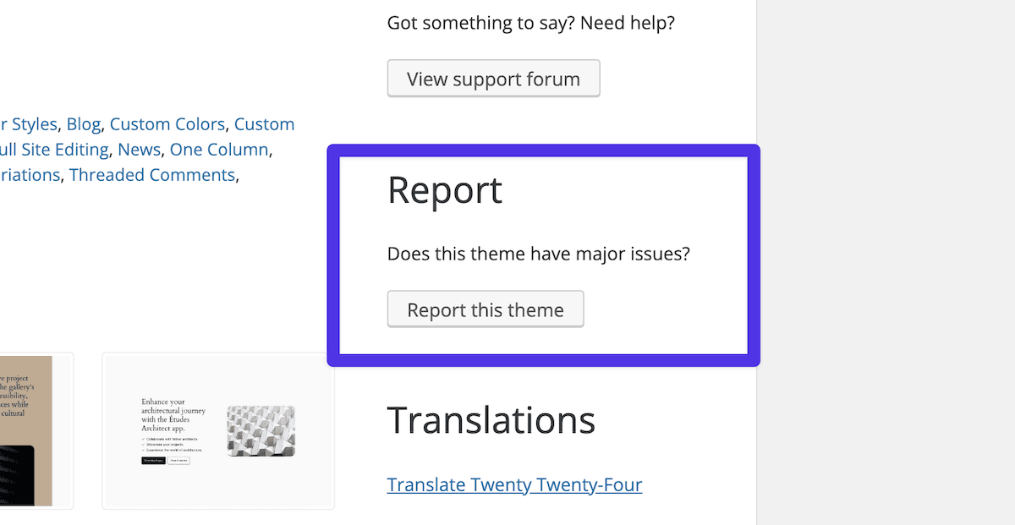This screenshot has height=525, width=1015.
Task: Open the Full Site Editing tag
Action: (55, 149)
